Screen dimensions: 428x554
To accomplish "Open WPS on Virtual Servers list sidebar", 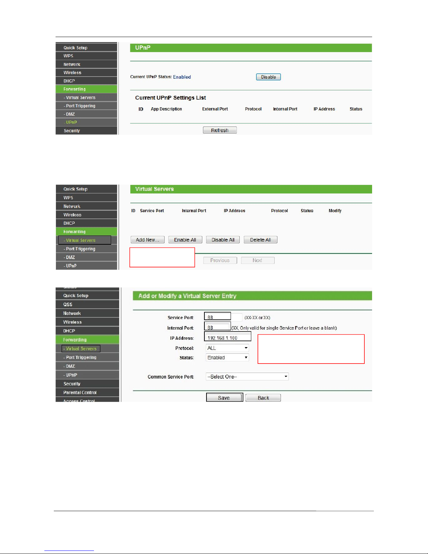I will point(86,197).
